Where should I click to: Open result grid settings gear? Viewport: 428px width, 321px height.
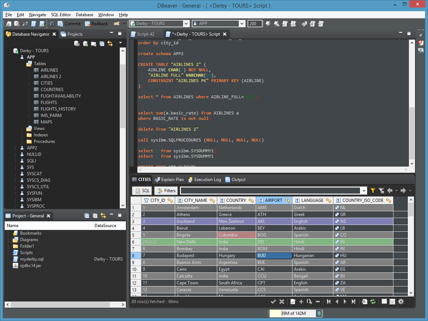[x=401, y=302]
